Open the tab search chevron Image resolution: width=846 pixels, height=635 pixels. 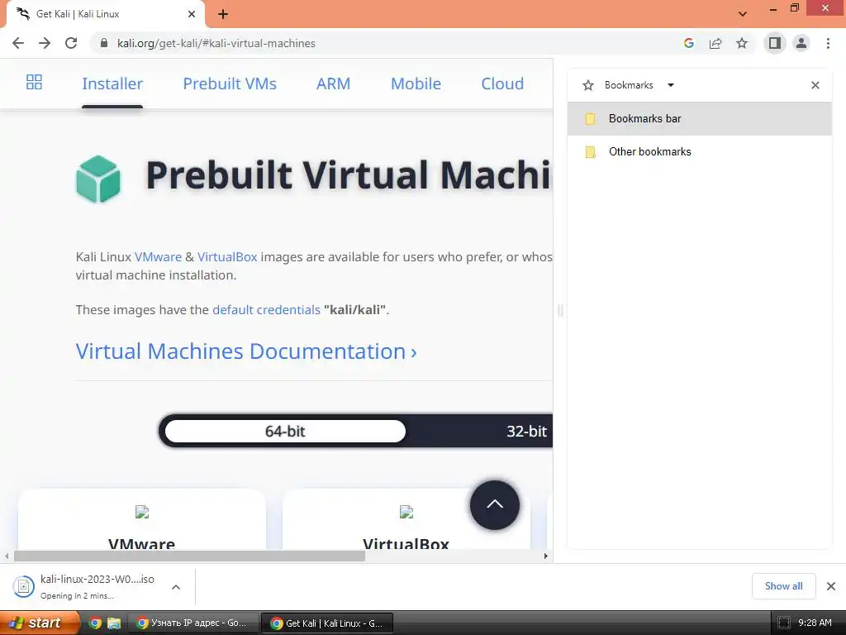[743, 14]
